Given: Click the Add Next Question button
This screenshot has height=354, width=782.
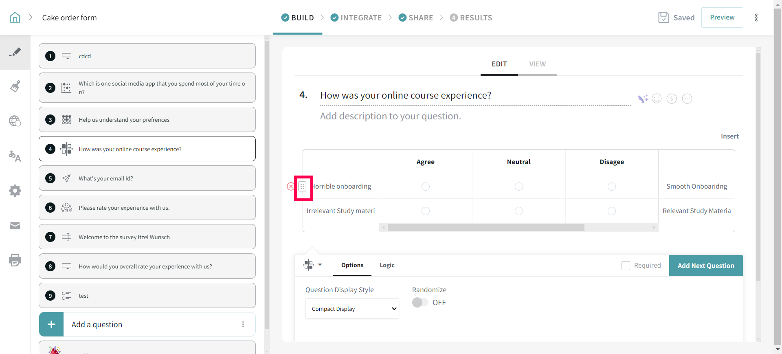Looking at the screenshot, I should coord(706,266).
